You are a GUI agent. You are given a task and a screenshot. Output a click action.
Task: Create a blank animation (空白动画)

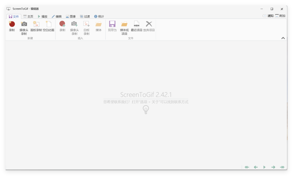[x=49, y=26]
